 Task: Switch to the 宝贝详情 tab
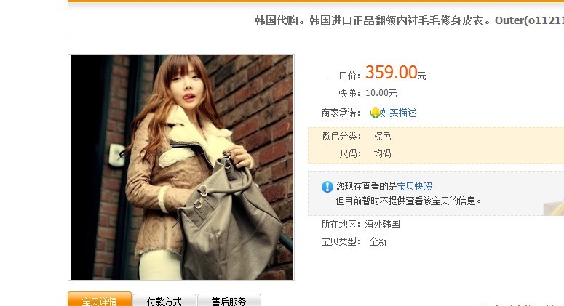click(100, 299)
